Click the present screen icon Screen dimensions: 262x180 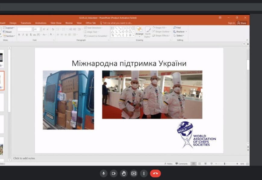134,173
